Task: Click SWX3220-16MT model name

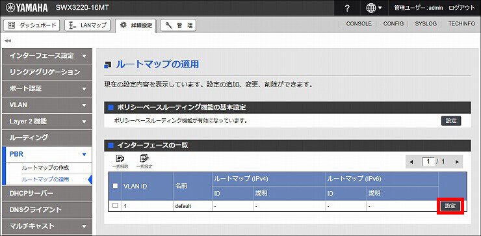Action: coord(82,8)
